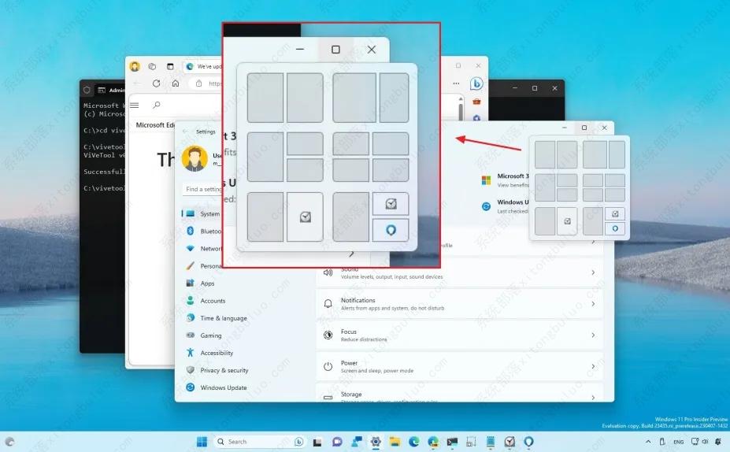Screen dimensions: 730x452
Task: Open the Windows Update Last checked tile
Action: pyautogui.click(x=505, y=206)
